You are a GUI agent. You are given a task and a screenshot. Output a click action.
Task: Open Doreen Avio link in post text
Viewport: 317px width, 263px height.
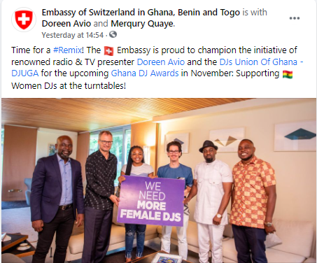coord(161,62)
